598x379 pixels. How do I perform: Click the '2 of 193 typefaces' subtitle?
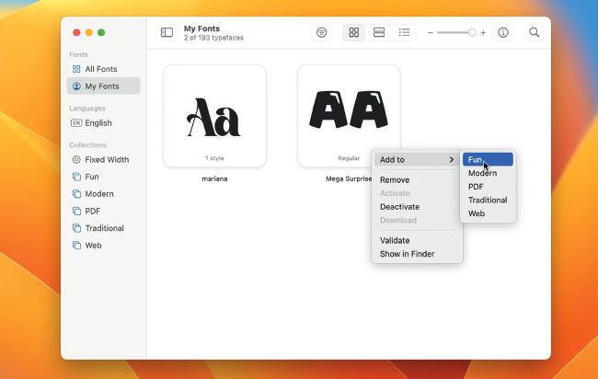(x=213, y=38)
